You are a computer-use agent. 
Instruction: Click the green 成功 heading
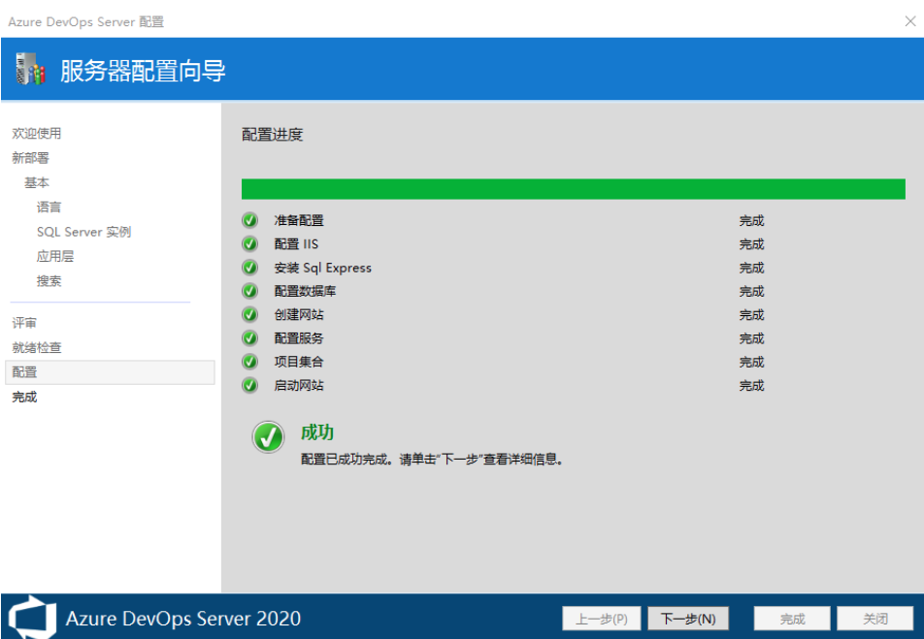tap(317, 432)
